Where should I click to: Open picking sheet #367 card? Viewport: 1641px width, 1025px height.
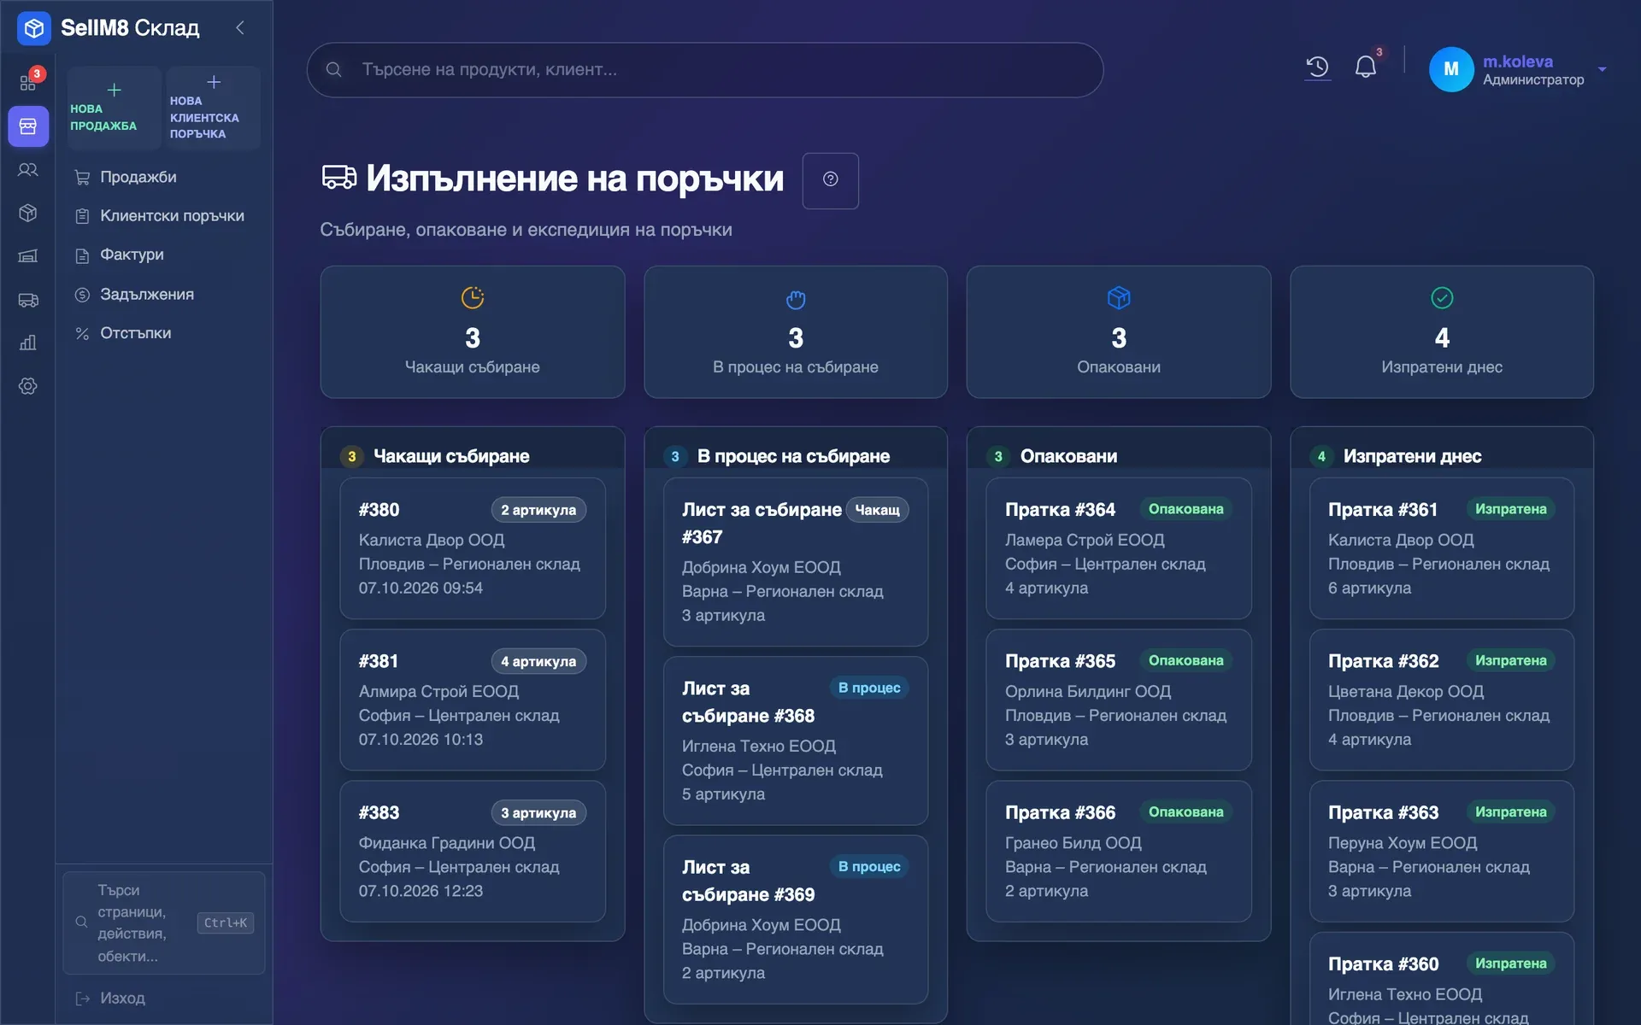(796, 562)
